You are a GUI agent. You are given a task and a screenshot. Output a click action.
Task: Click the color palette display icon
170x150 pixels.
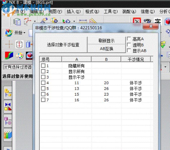[54, 20]
